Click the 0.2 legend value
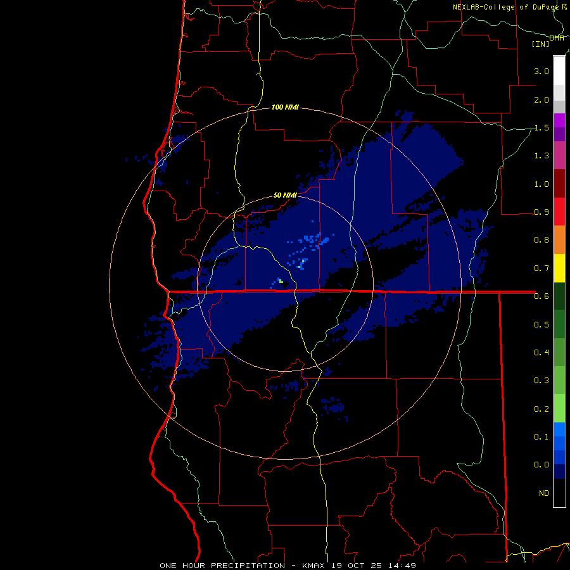This screenshot has height=570, width=570. point(541,408)
